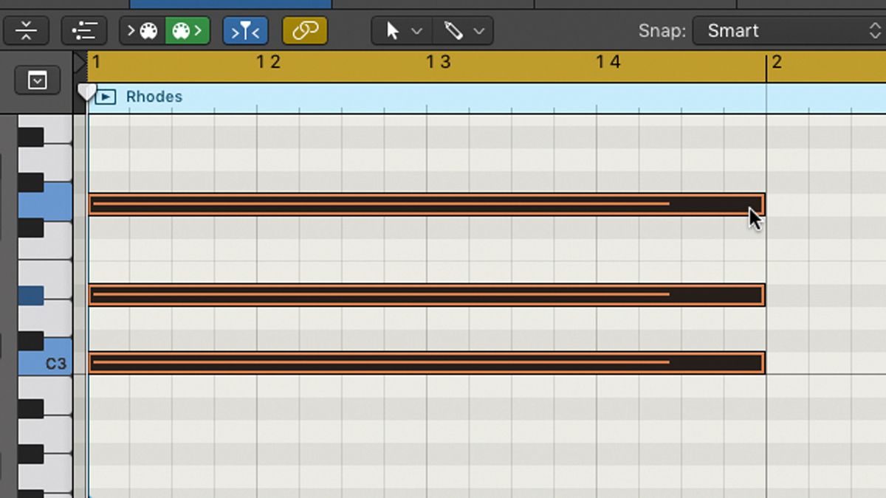Click the Snap label in the toolbar
Image resolution: width=886 pixels, height=498 pixels.
coord(663,30)
